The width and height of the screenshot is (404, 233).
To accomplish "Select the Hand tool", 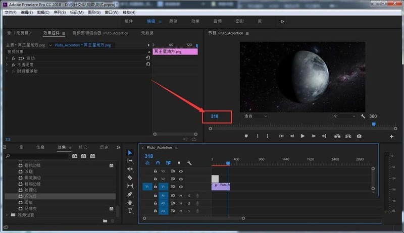I will [x=130, y=202].
